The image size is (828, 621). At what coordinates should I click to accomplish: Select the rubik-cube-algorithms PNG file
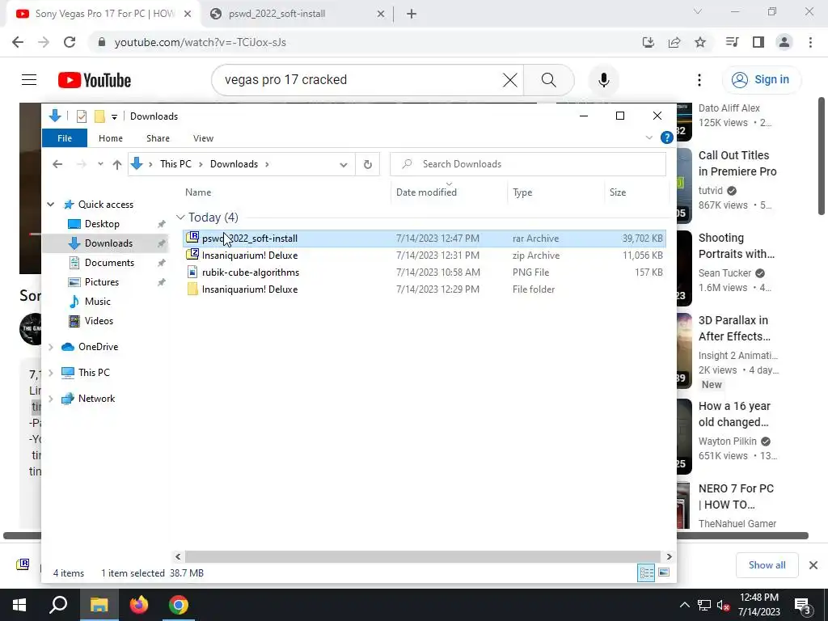424,272
